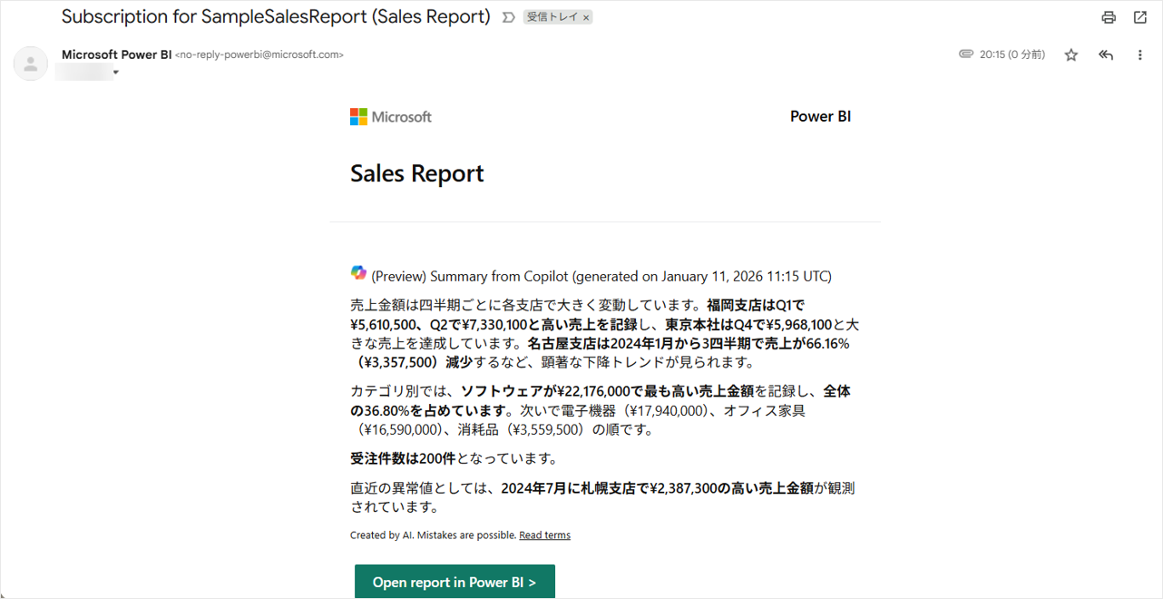Reply using the reply arrow icon
The width and height of the screenshot is (1163, 599).
click(x=1106, y=55)
